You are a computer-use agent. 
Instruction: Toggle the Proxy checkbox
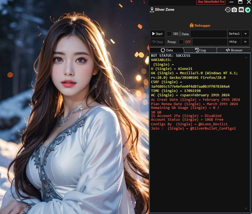(181, 42)
